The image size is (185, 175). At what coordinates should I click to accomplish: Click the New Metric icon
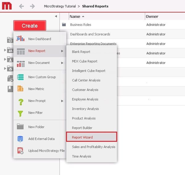tap(20, 88)
